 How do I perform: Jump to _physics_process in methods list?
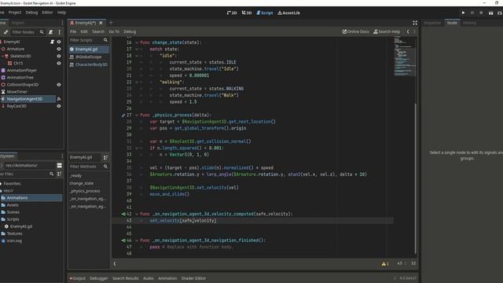(x=85, y=191)
